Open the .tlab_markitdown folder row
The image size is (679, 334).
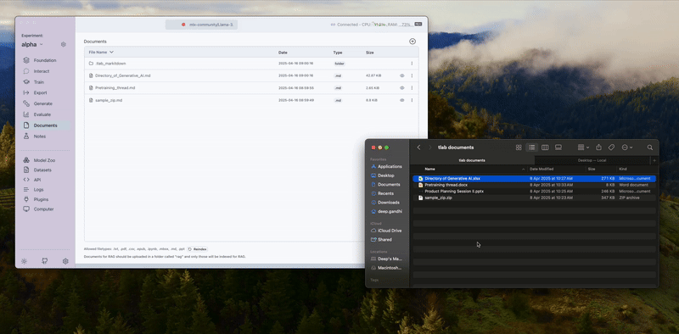pyautogui.click(x=251, y=64)
